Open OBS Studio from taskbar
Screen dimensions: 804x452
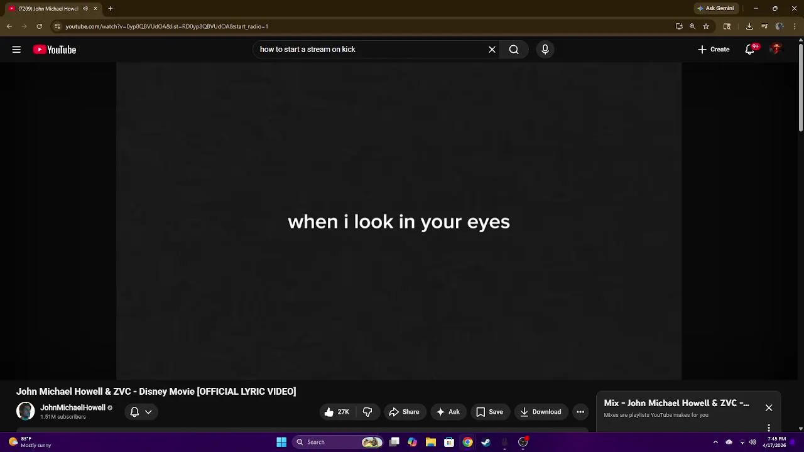523,442
